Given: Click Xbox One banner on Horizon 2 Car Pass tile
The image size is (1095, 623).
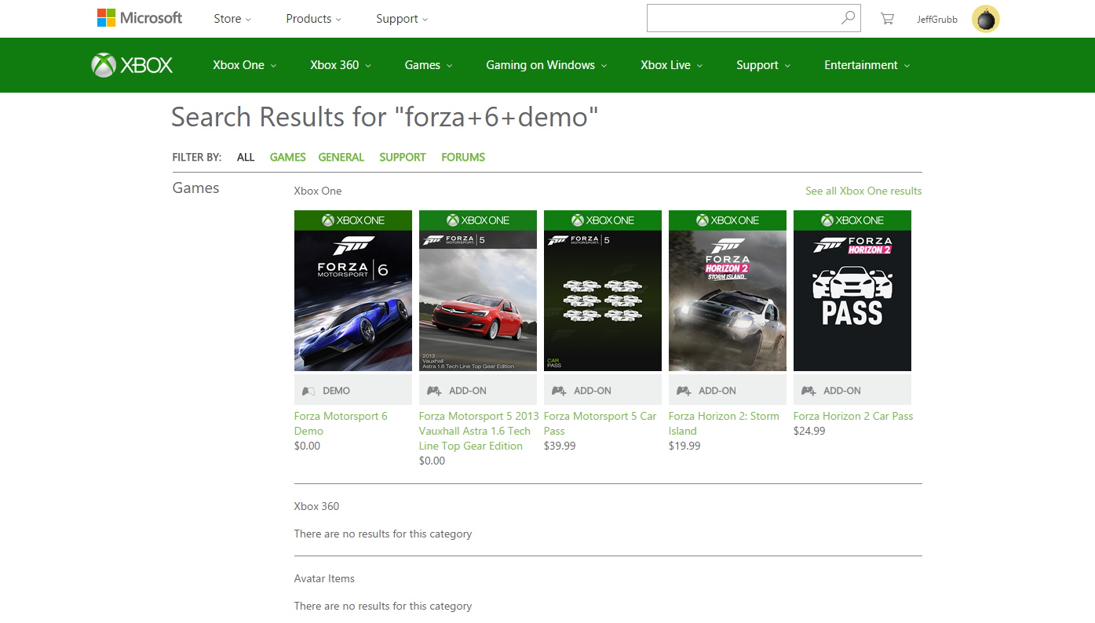Looking at the screenshot, I should [x=852, y=220].
